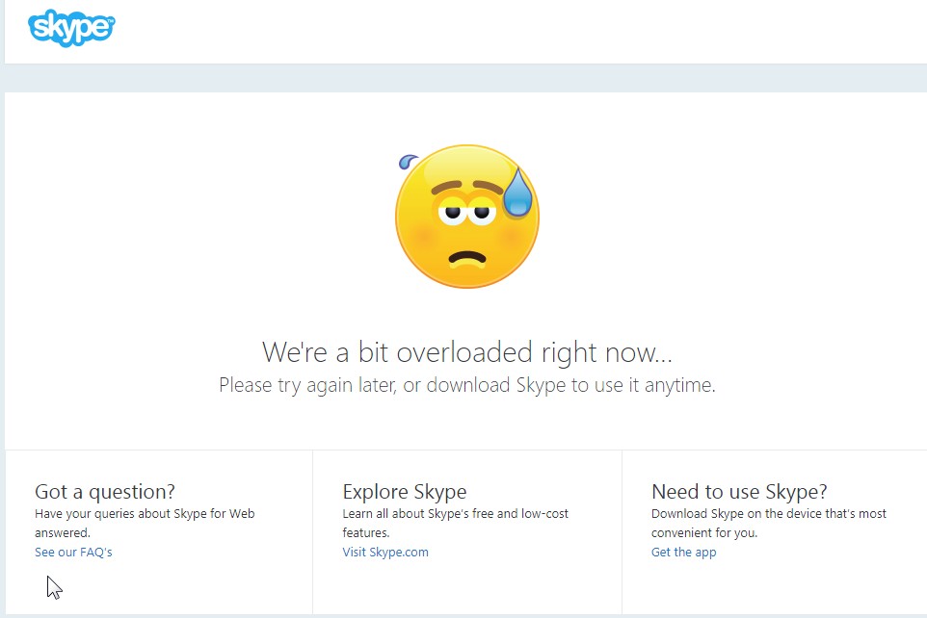Click the convenient device download description

click(768, 523)
